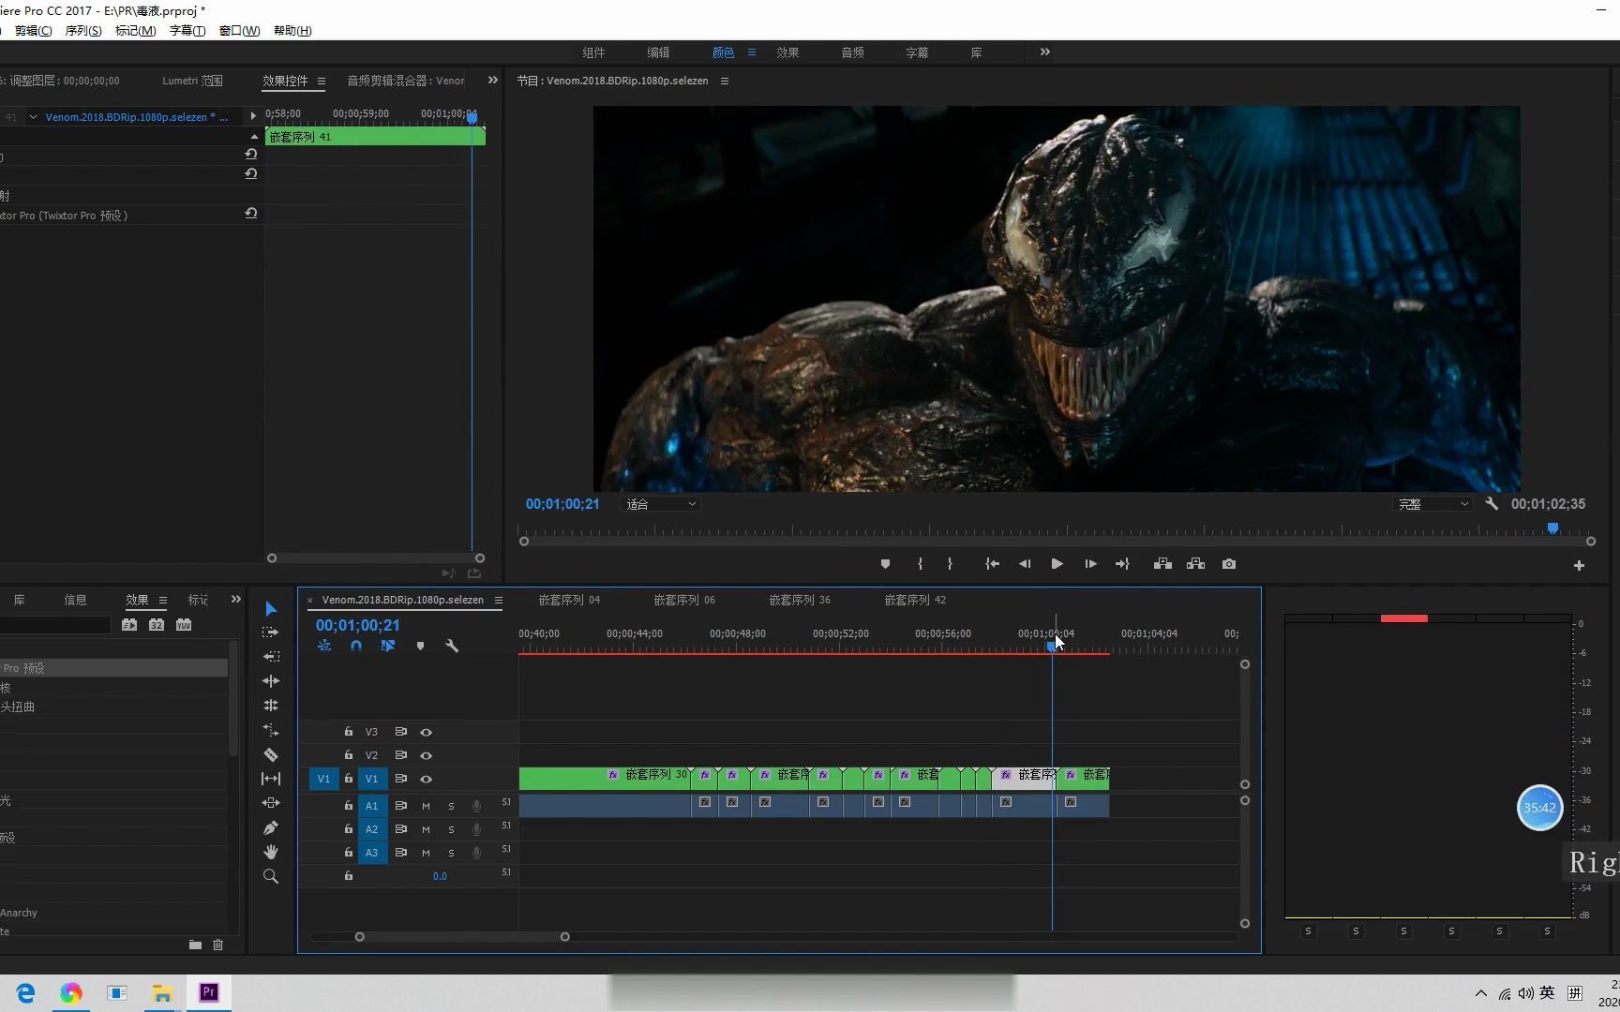The width and height of the screenshot is (1620, 1012).
Task: Show overflow panels in source group
Action: coord(493,81)
